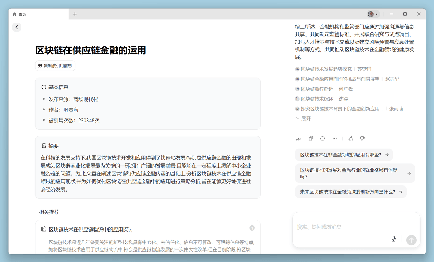The width and height of the screenshot is (434, 262).
Task: Click the 搜索、提问或发消息 input field
Action: point(339,227)
